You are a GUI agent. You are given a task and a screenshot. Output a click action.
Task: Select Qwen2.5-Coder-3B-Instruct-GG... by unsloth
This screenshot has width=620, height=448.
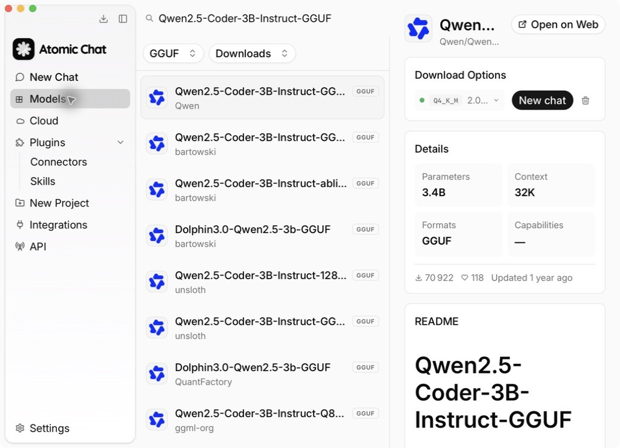click(263, 328)
